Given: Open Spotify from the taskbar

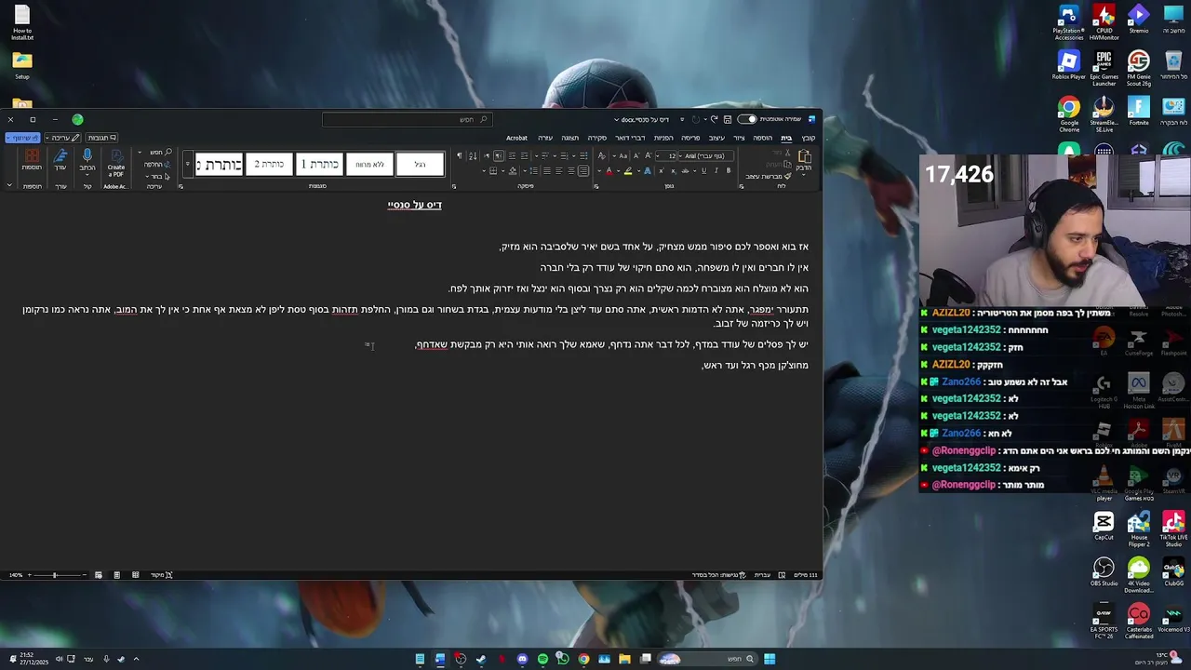Looking at the screenshot, I should pyautogui.click(x=542, y=659).
